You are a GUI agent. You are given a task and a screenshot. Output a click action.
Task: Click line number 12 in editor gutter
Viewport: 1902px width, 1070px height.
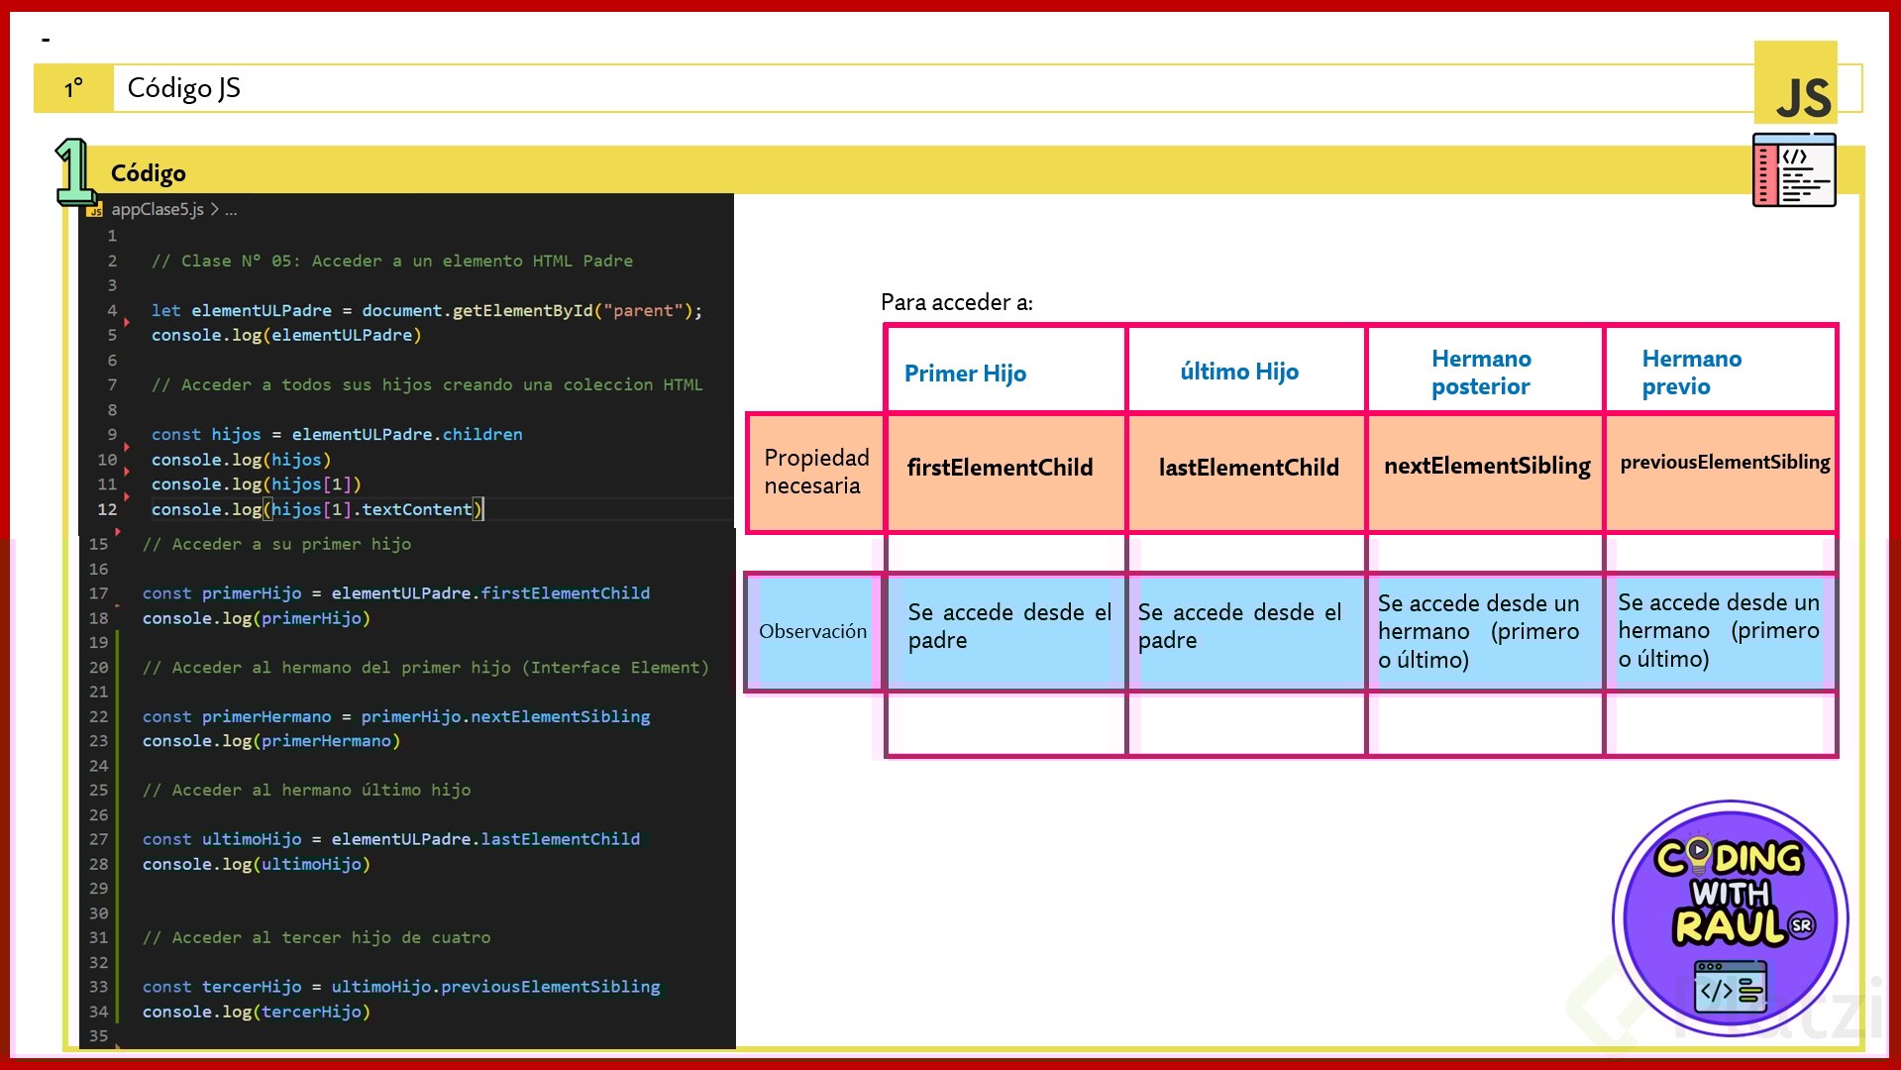click(107, 509)
